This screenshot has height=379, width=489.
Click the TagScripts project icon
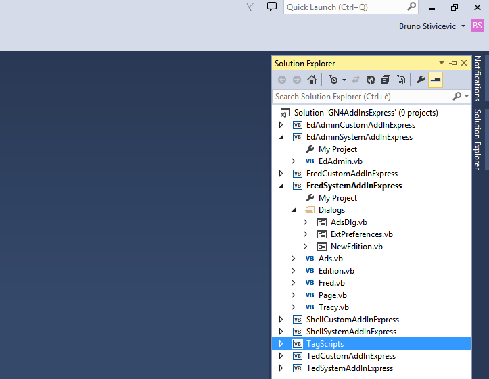coord(298,344)
